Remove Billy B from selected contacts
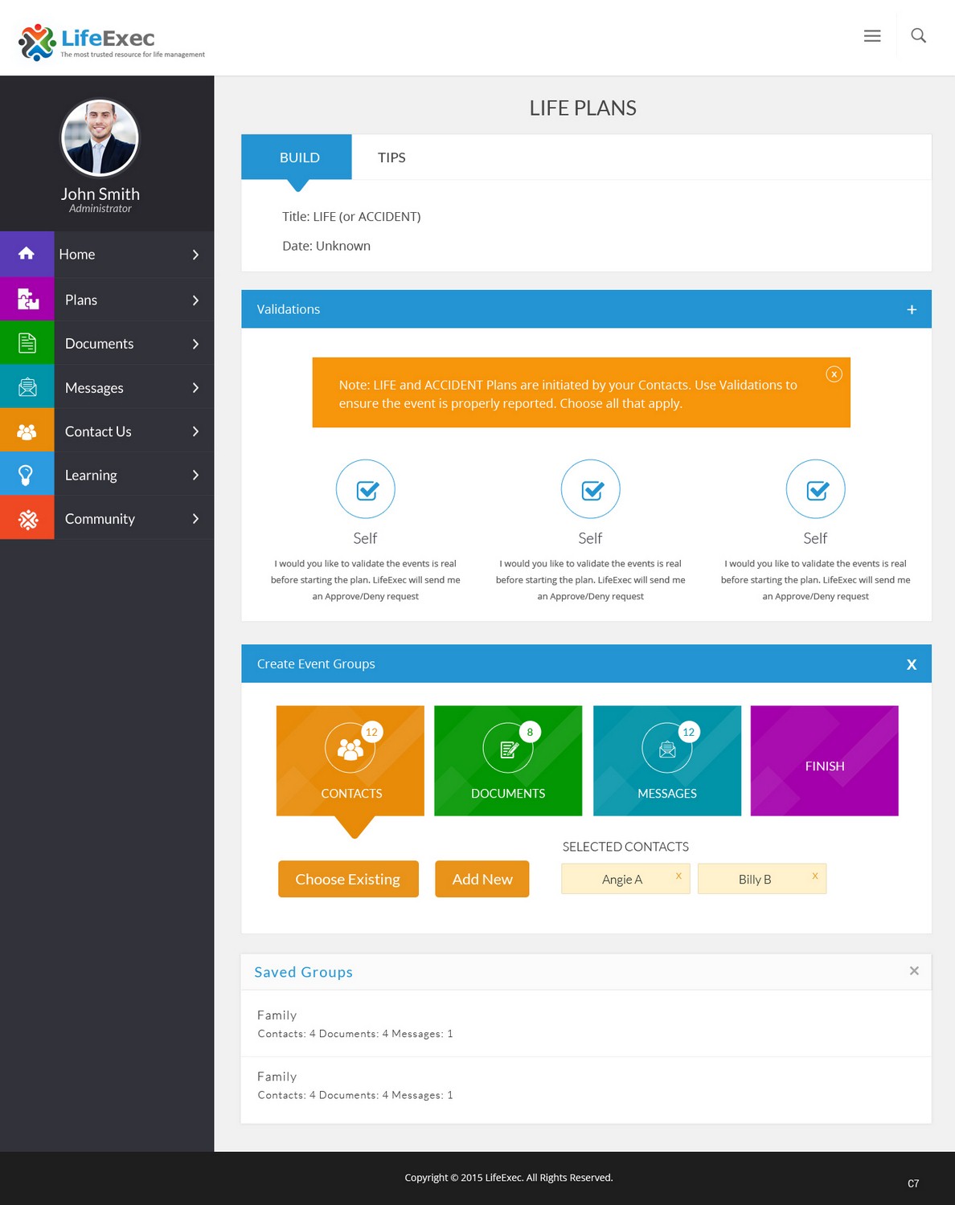955x1205 pixels. point(815,876)
